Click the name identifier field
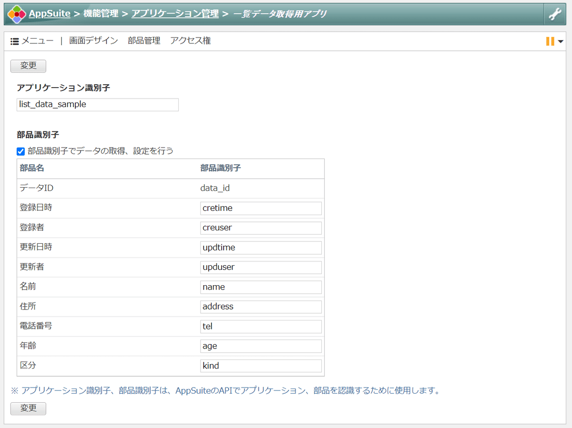Image resolution: width=572 pixels, height=428 pixels. 261,287
